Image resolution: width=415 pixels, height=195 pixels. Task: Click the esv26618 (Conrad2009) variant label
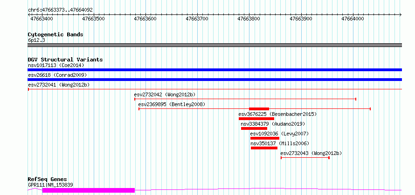(x=57, y=75)
